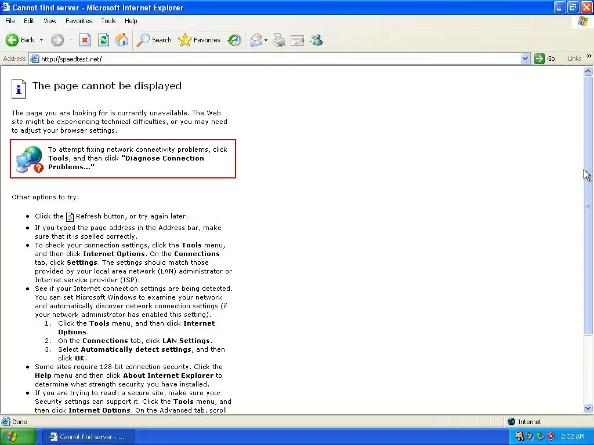Click the red shield security tray icon

pos(551,437)
